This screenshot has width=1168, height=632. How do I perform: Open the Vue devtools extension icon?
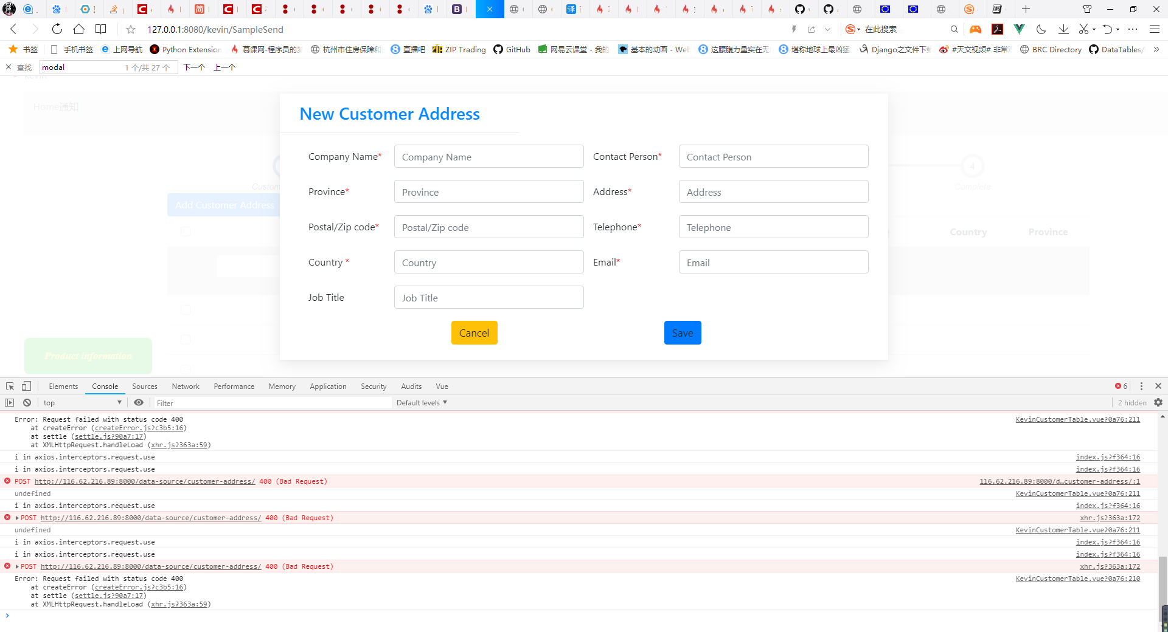(x=1019, y=29)
